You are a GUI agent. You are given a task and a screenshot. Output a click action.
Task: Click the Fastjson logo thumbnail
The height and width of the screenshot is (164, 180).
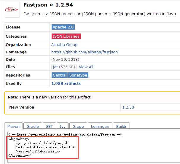pos(12,9)
